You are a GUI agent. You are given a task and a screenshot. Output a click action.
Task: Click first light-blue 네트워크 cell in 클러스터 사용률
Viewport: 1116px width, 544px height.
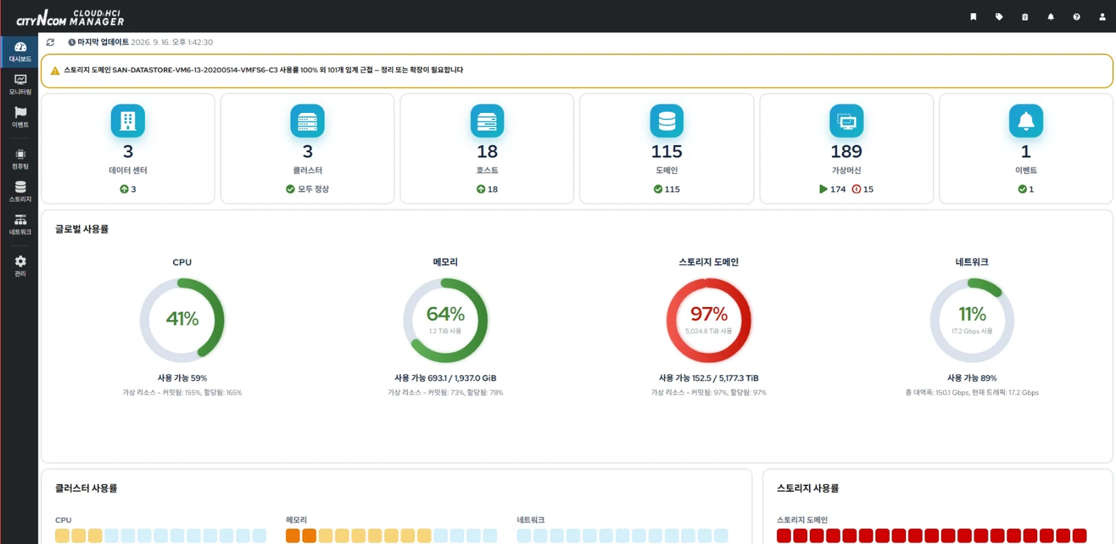pyautogui.click(x=524, y=536)
